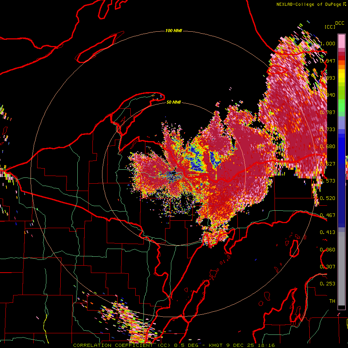This screenshot has width=348, height=348.
Task: Click the 0.360 legend value
Action: (x=328, y=249)
